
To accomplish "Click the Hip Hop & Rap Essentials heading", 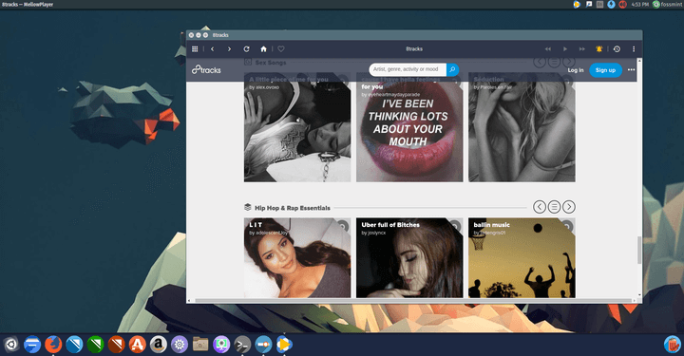I will (293, 208).
